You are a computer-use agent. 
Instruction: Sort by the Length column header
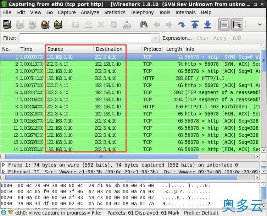(174, 49)
